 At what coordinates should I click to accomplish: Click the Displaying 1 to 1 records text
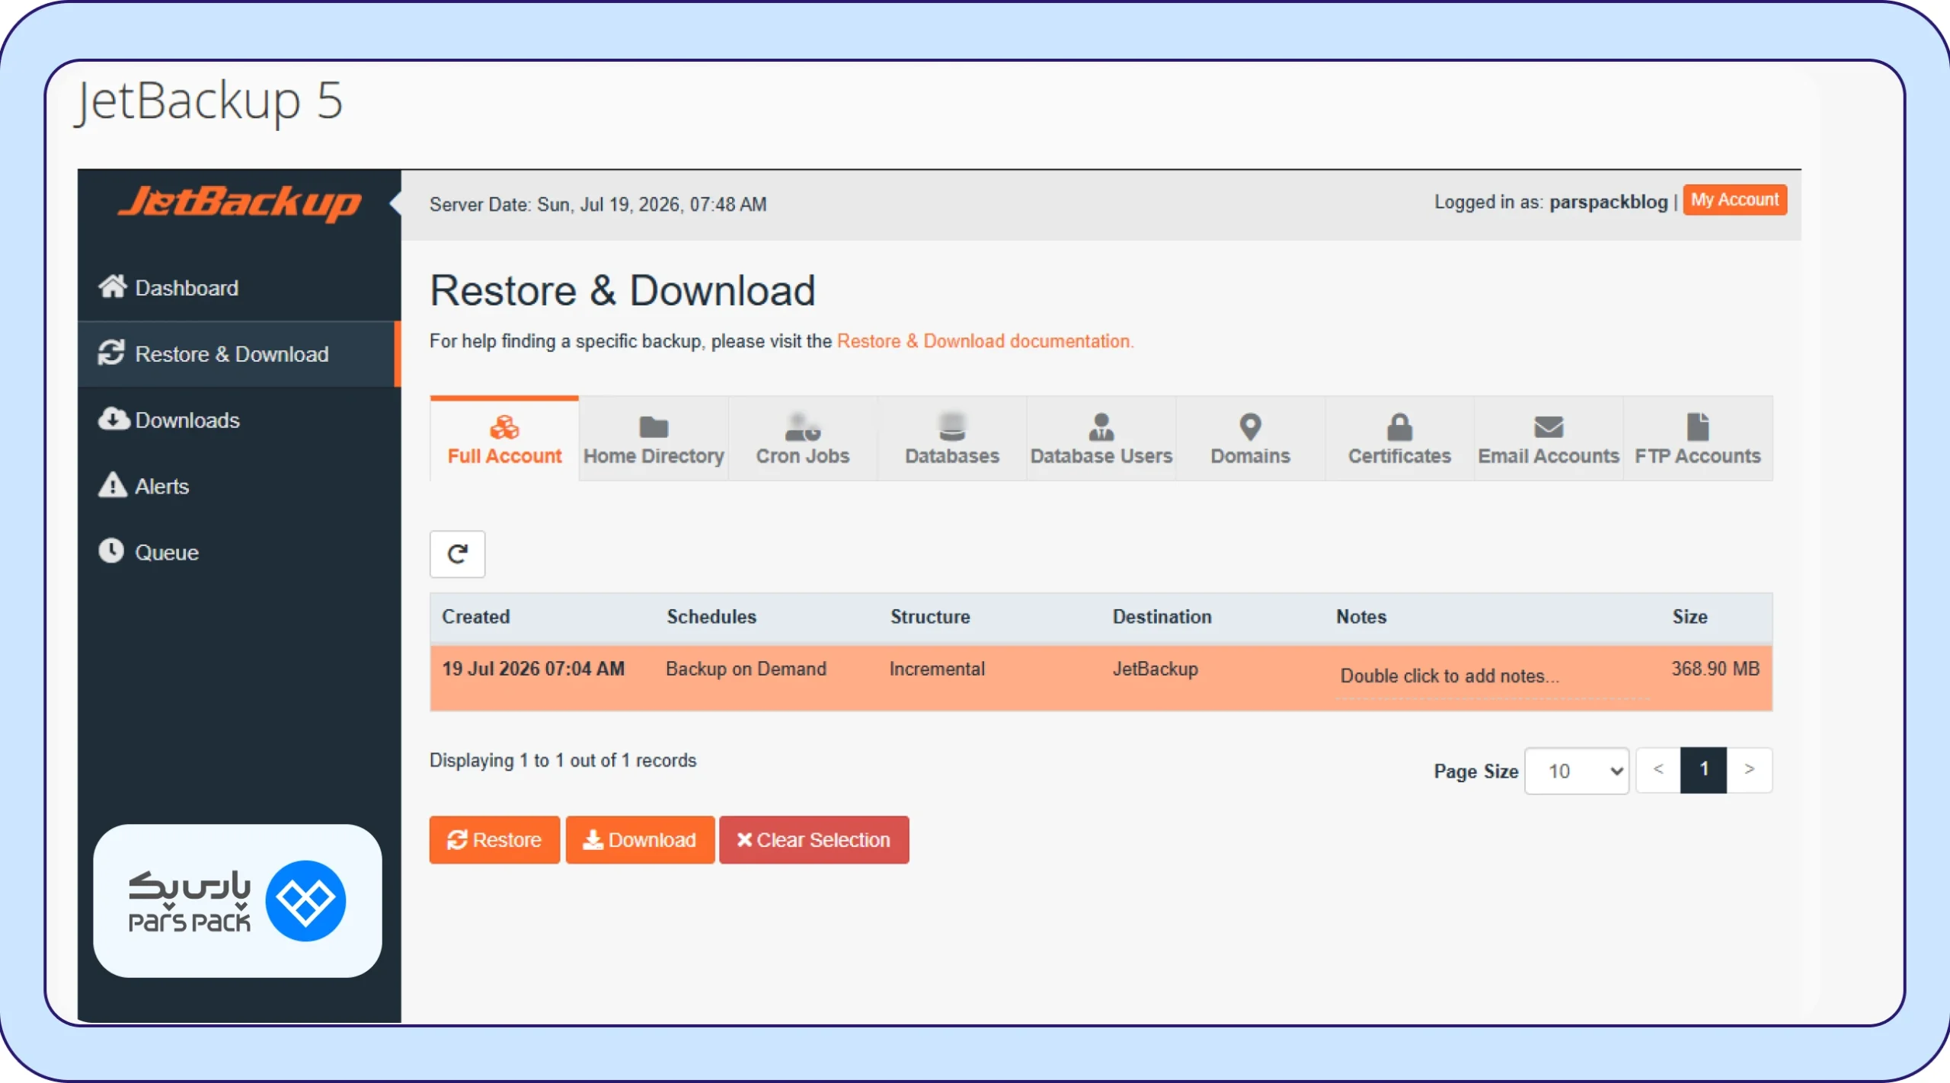[x=563, y=760]
